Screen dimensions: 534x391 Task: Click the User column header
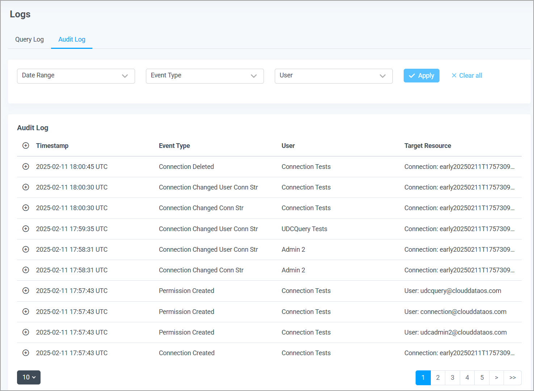(288, 146)
